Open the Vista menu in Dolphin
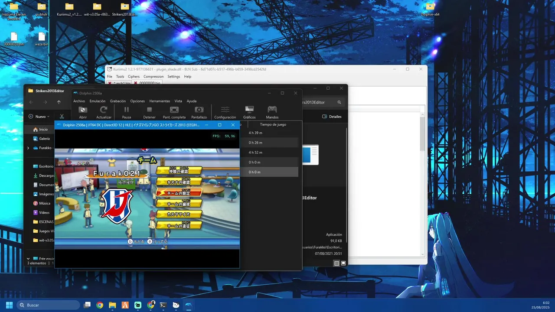The image size is (555, 312). click(178, 101)
